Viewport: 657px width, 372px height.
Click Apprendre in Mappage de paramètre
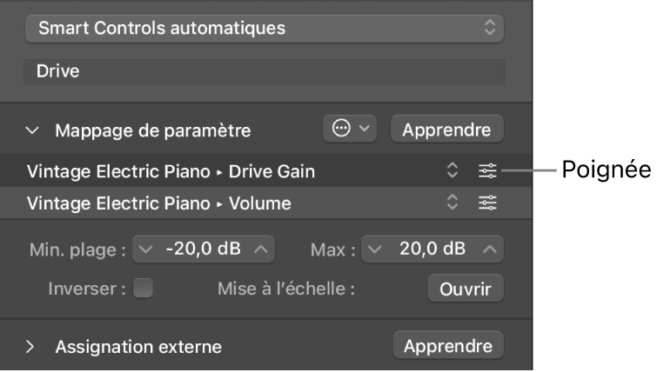coord(446,130)
